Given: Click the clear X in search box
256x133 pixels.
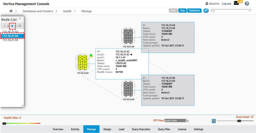Looking at the screenshot, I should point(249,11).
